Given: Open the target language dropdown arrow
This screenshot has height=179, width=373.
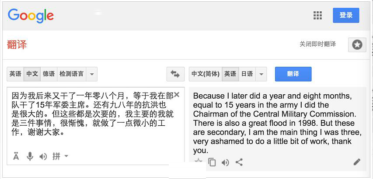Looking at the screenshot, I should coord(261,74).
